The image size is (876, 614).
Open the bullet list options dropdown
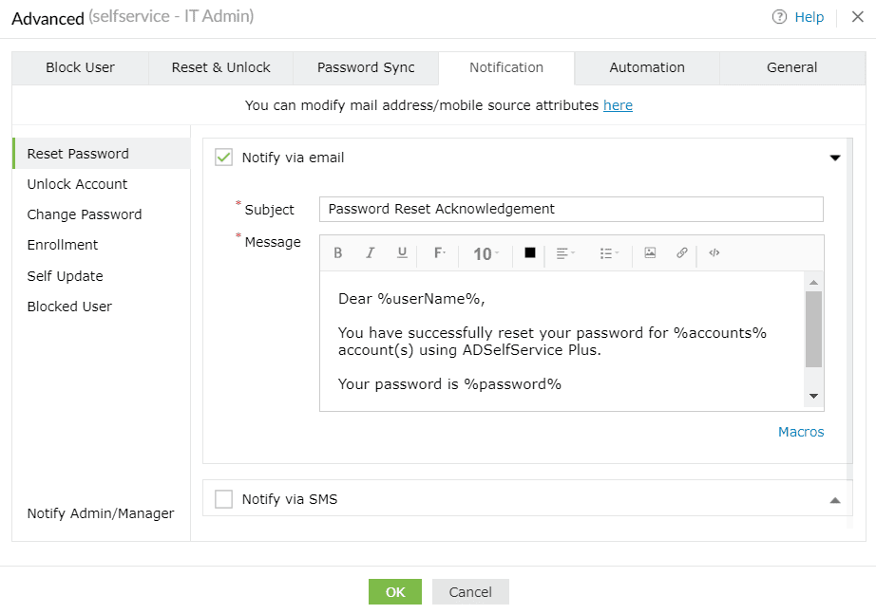click(x=609, y=253)
